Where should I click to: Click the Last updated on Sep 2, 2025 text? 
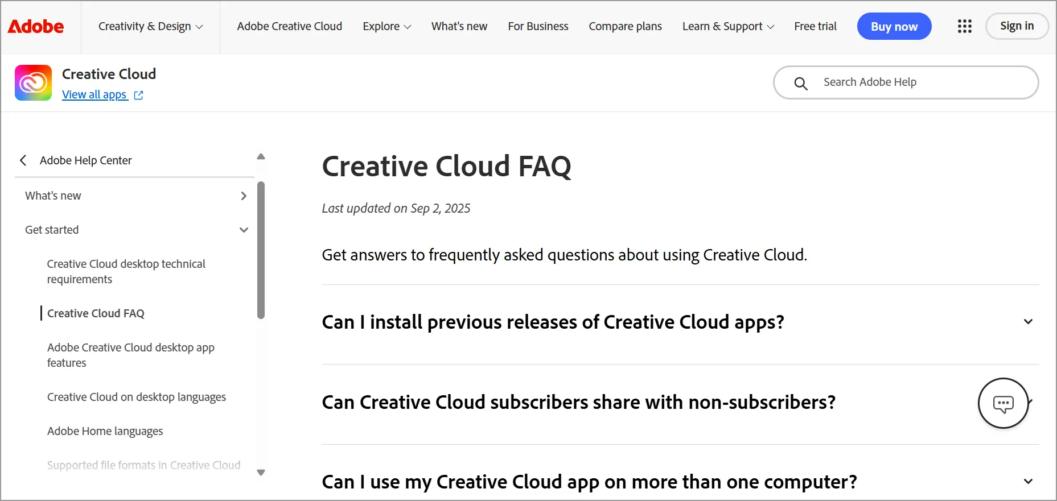[x=396, y=208]
